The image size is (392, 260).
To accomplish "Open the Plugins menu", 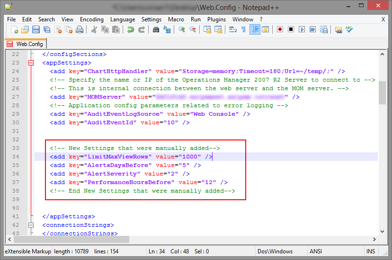I will [216, 19].
